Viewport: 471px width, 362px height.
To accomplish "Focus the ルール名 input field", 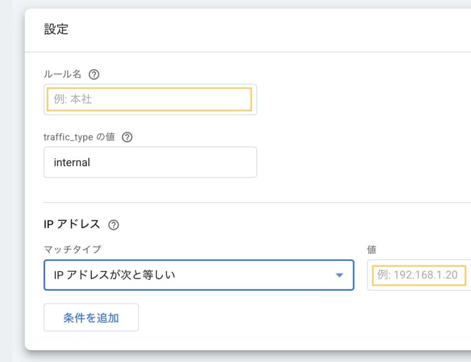I will 150,99.
